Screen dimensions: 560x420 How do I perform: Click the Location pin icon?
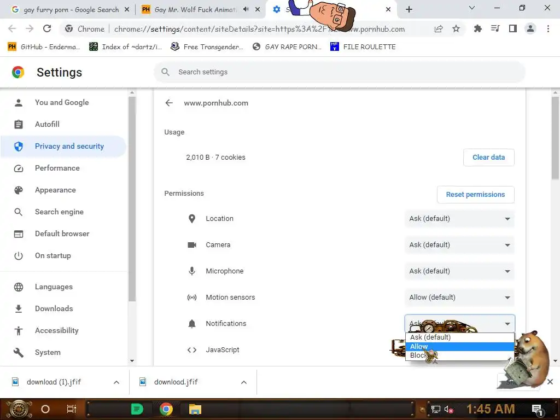point(192,219)
